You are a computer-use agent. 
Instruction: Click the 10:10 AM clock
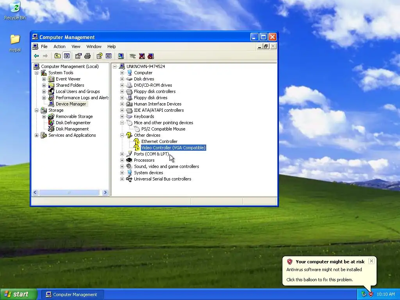pos(386,295)
